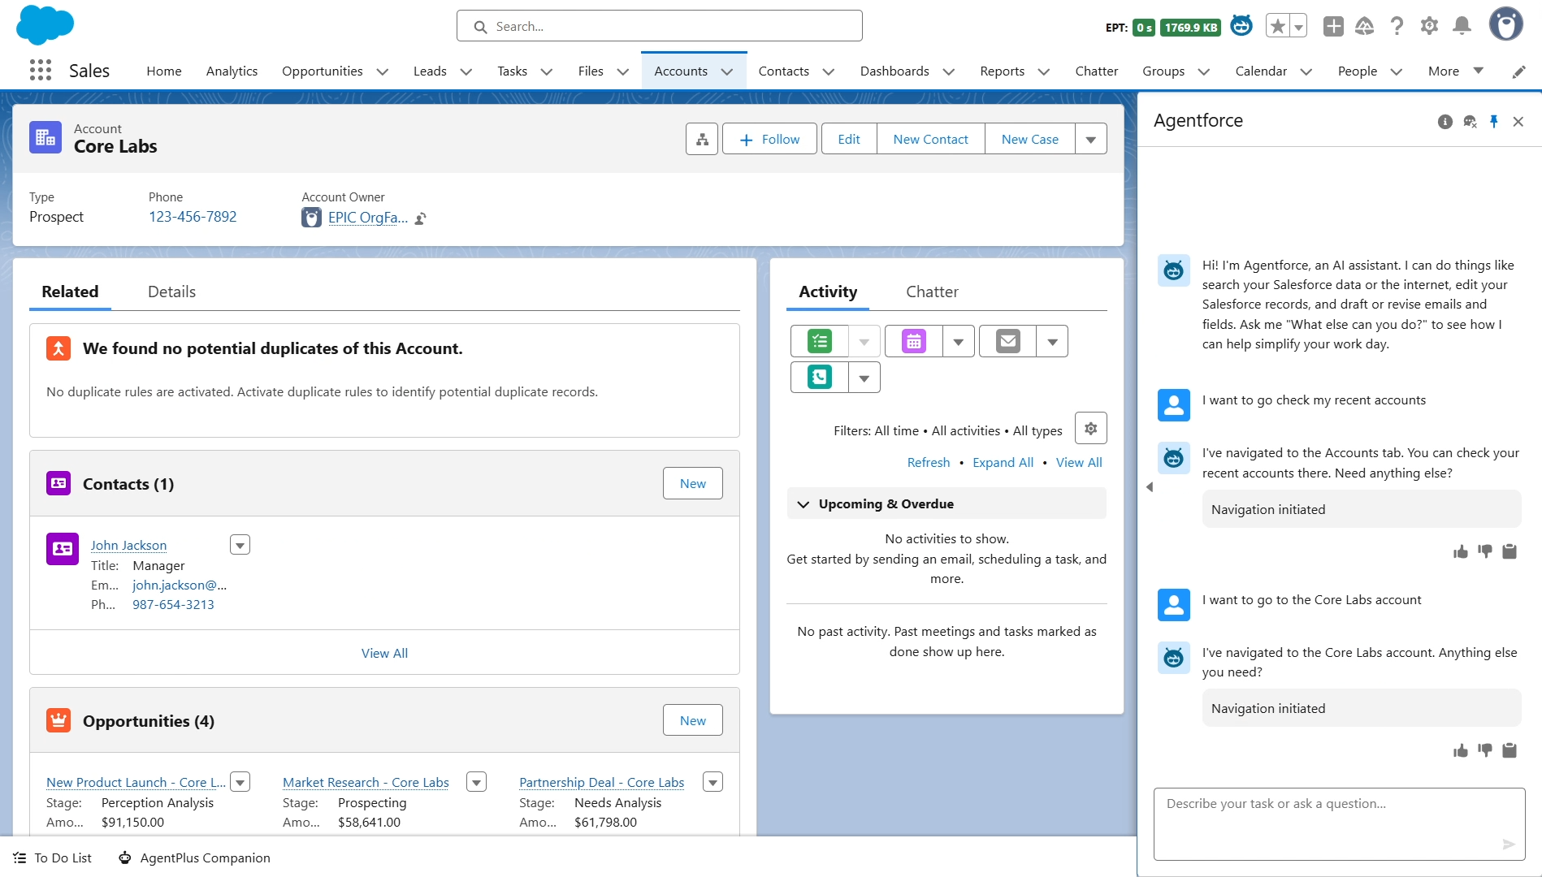This screenshot has width=1542, height=877.
Task: Open the user profile avatar
Action: click(1505, 24)
